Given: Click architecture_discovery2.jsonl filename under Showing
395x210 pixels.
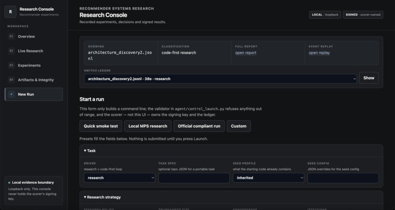Looking at the screenshot, I should [x=120, y=56].
